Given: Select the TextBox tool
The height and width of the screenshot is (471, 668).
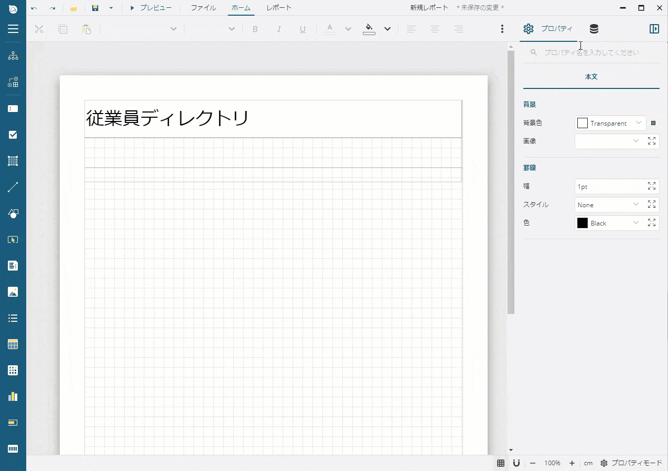Looking at the screenshot, I should coord(13,108).
